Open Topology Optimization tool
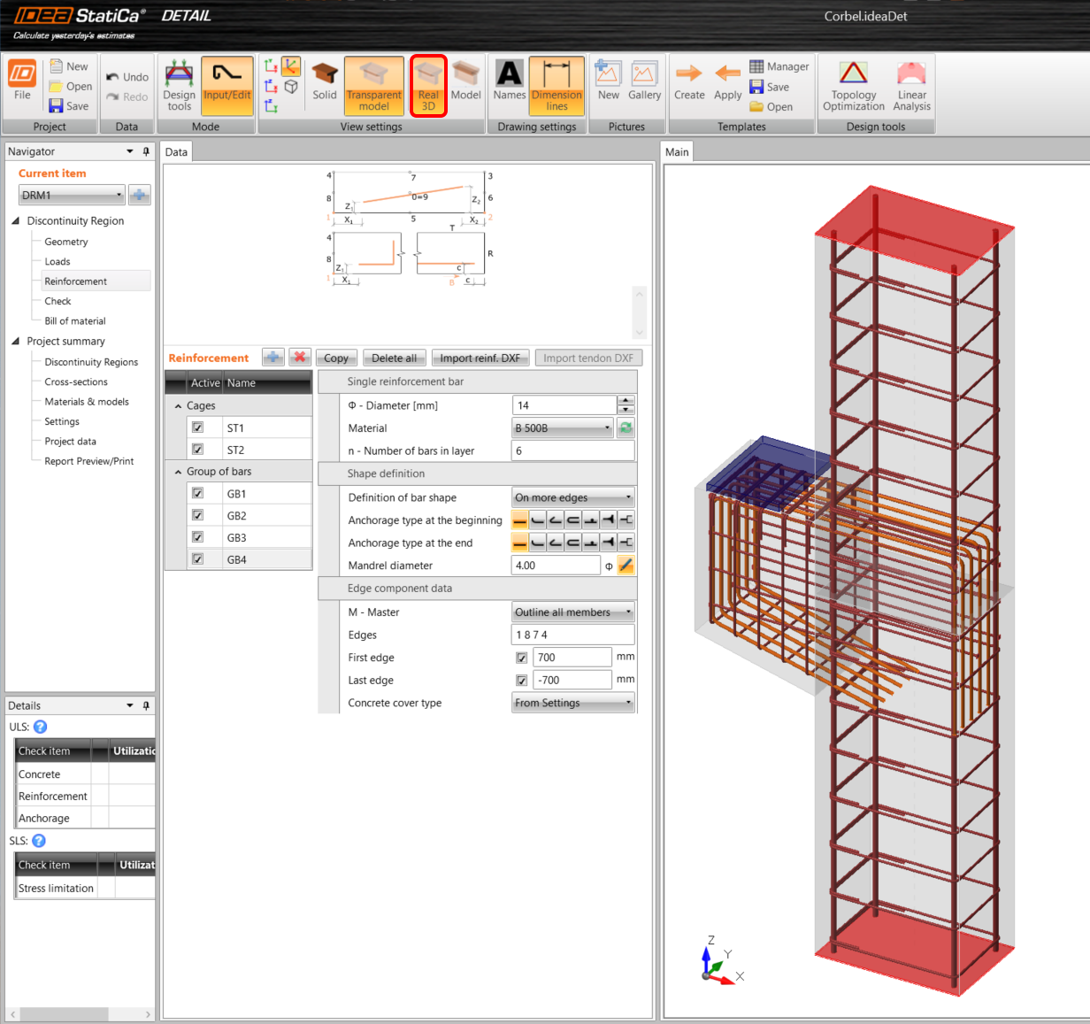Screen dimensions: 1090x1024 [852, 86]
